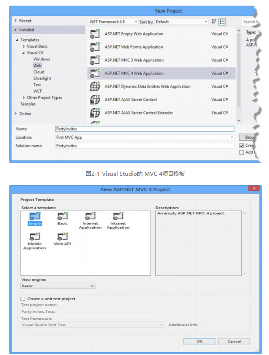Click the Cancel button
The width and height of the screenshot is (269, 355).
[x=234, y=341]
